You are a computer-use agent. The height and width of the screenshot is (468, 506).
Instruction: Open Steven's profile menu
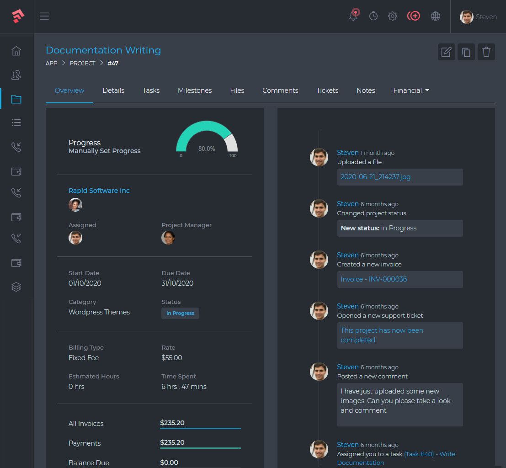(478, 16)
